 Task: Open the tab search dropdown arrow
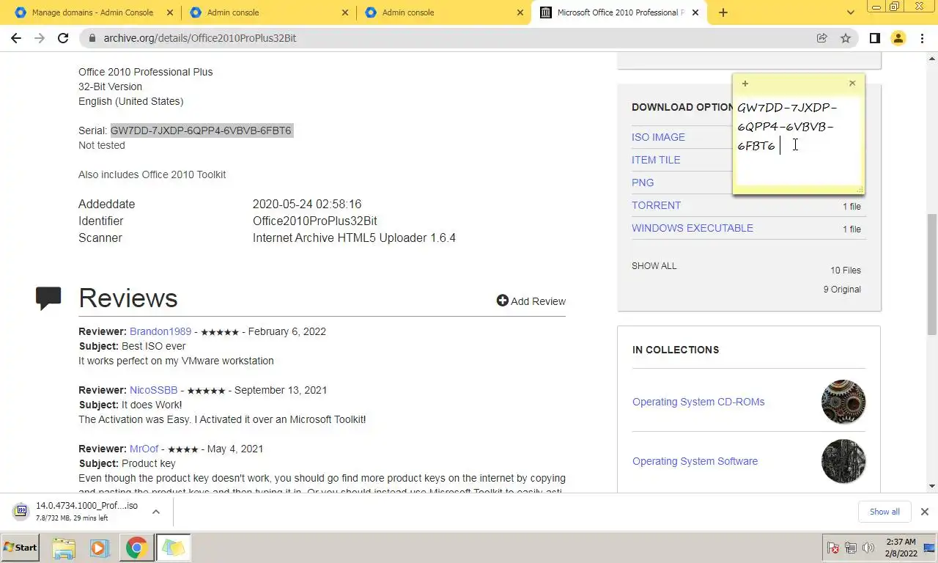pos(851,12)
